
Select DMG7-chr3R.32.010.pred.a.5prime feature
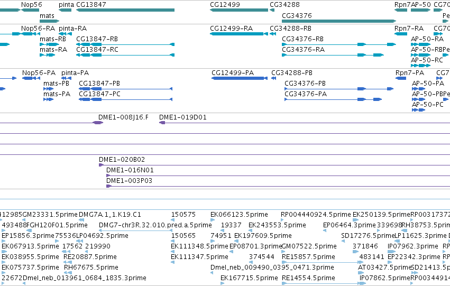coord(135,230)
